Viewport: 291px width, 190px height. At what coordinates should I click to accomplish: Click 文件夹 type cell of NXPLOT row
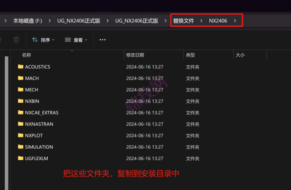[x=193, y=136]
